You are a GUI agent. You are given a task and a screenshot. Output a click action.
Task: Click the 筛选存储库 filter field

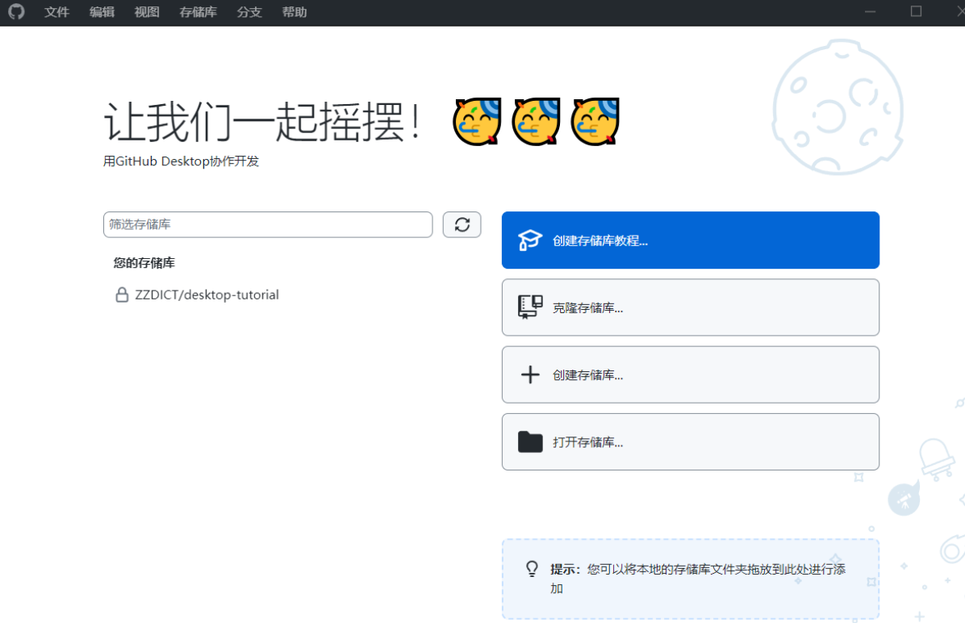point(268,224)
